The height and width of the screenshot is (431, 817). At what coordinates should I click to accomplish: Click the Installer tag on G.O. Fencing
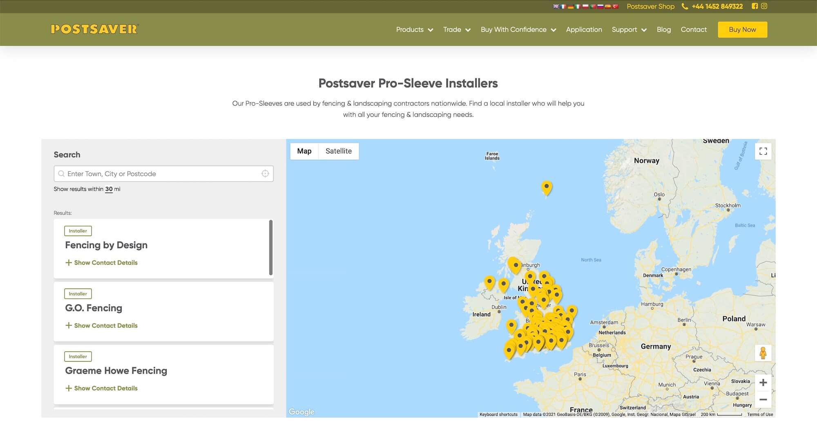point(78,294)
